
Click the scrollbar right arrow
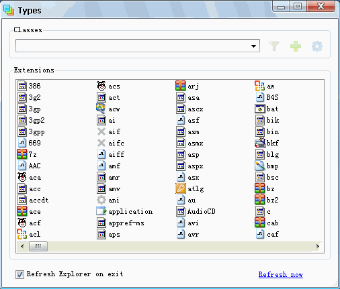318,247
